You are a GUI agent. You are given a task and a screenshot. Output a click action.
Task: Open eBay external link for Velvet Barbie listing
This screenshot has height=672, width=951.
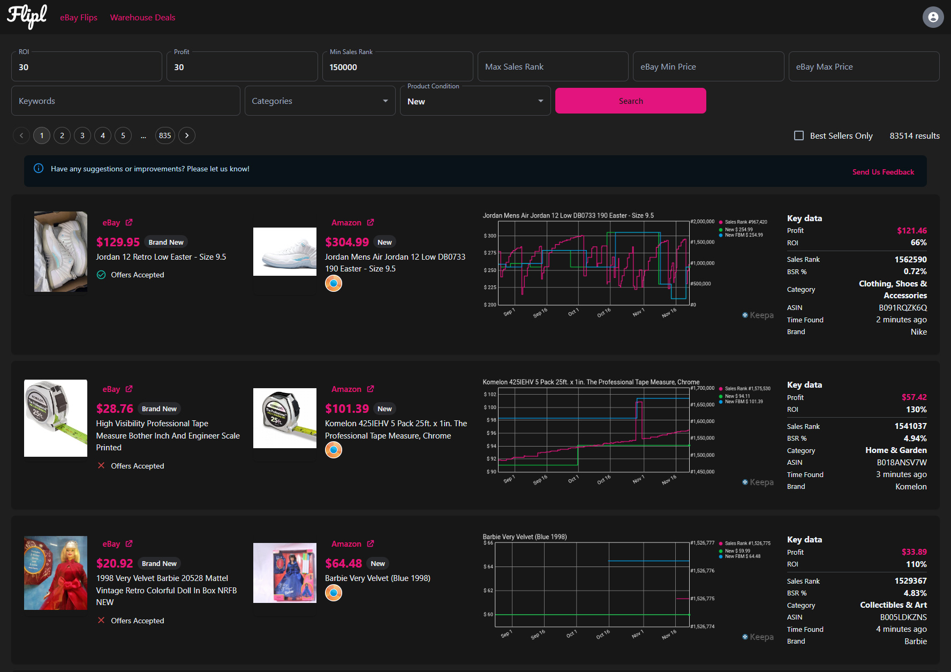coord(129,543)
